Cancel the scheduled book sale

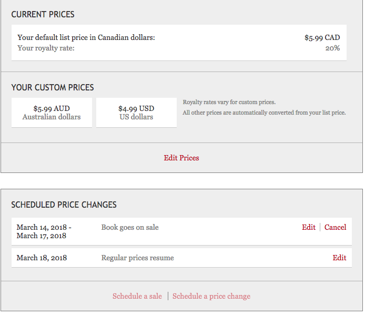(x=335, y=227)
